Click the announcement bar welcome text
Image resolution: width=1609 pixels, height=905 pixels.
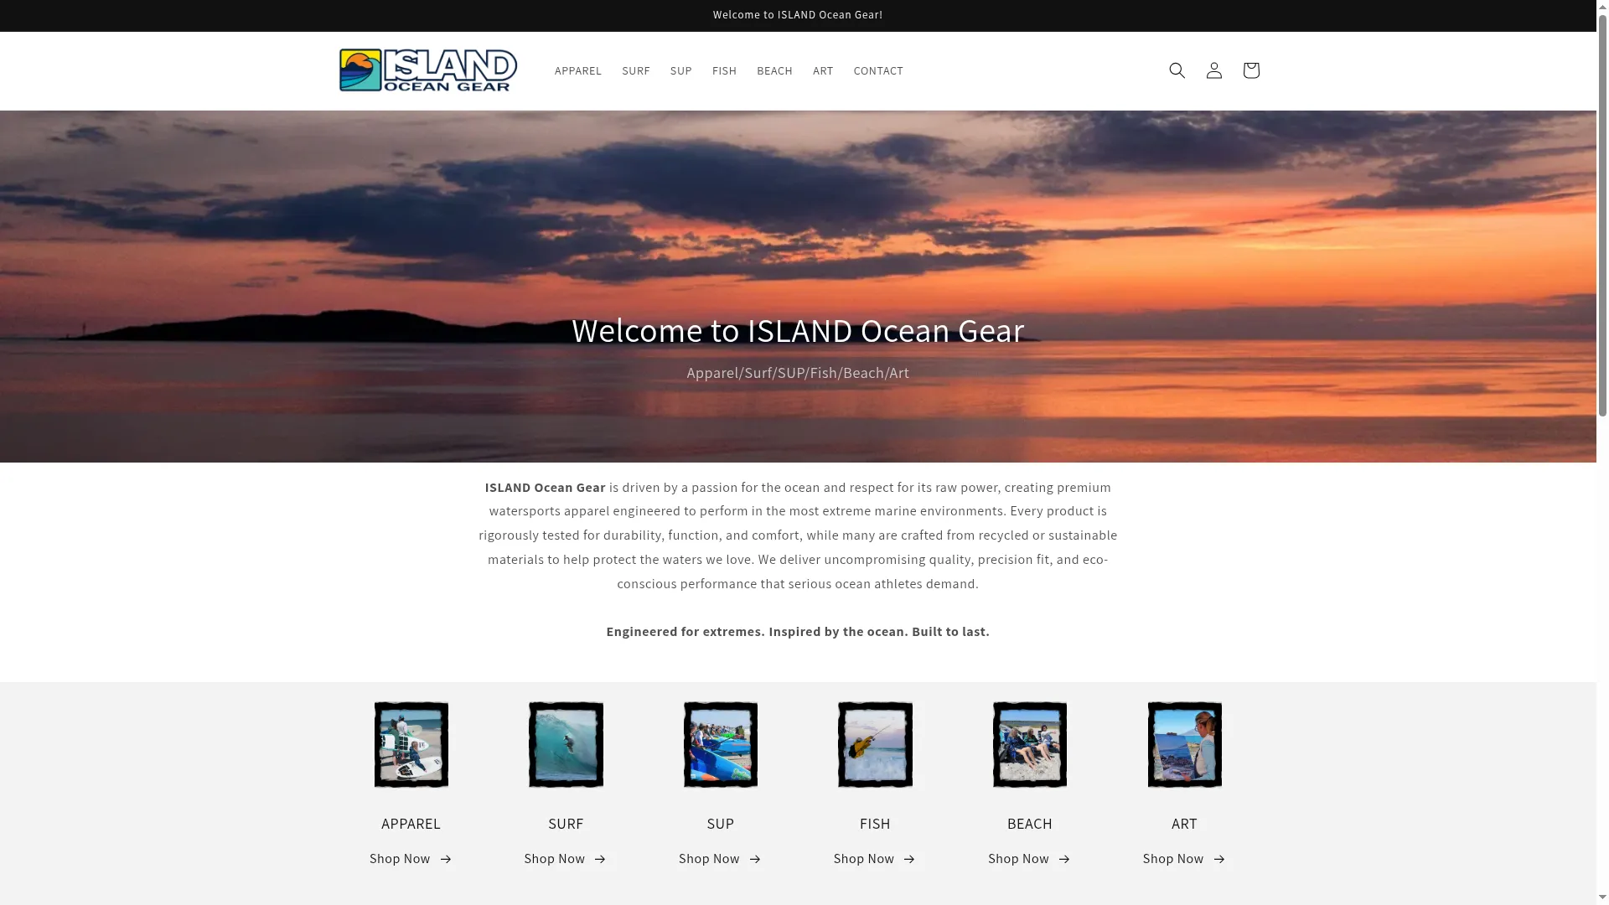click(x=798, y=15)
